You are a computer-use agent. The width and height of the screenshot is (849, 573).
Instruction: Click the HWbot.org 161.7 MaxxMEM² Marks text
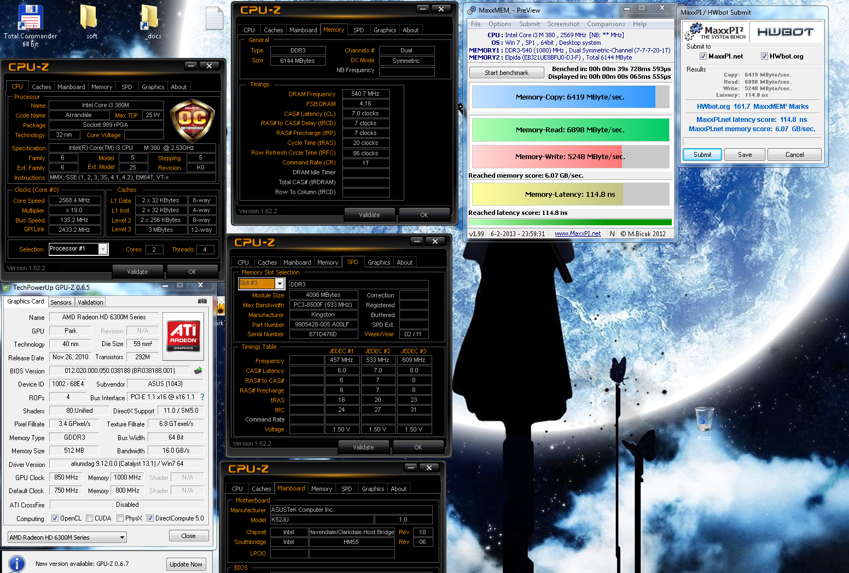click(x=752, y=107)
